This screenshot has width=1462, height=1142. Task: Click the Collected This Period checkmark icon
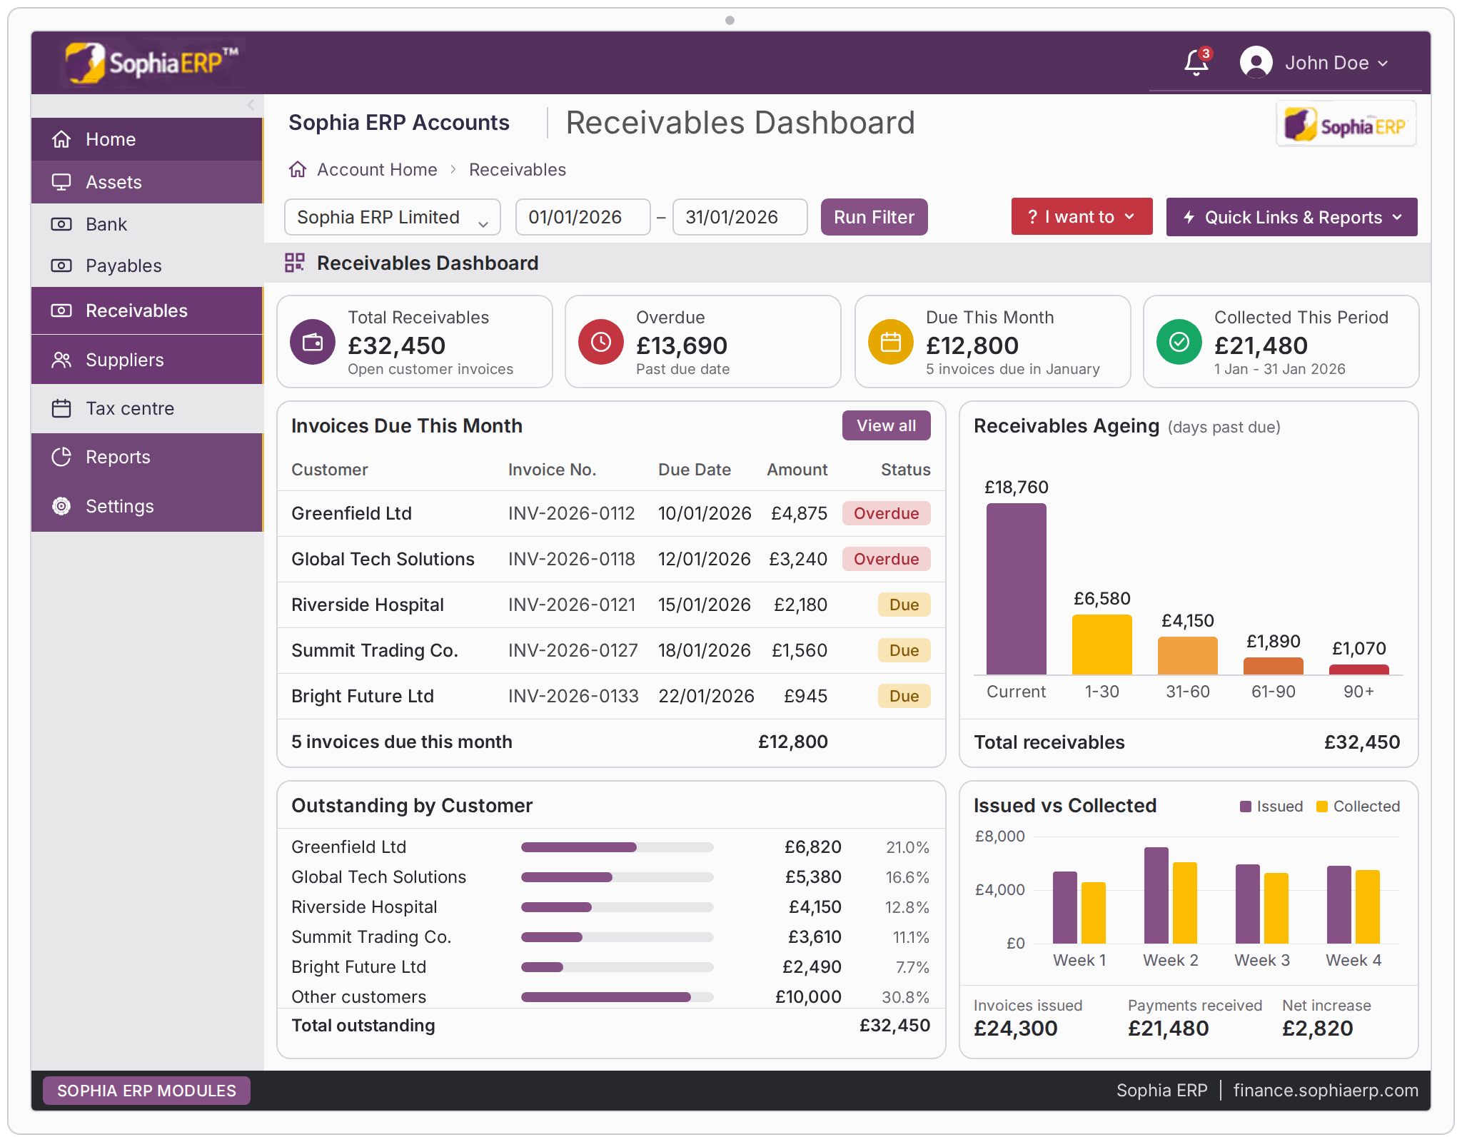click(1179, 342)
